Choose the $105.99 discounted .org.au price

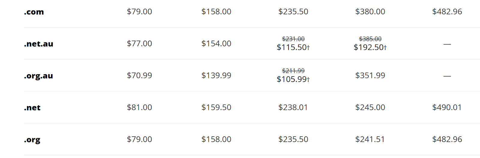[293, 79]
